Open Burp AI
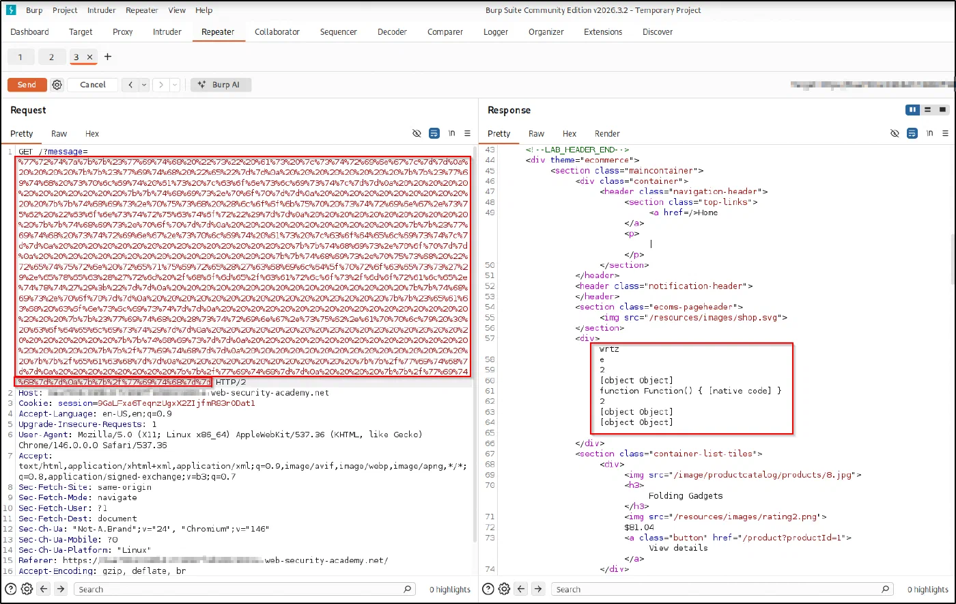 coord(221,85)
